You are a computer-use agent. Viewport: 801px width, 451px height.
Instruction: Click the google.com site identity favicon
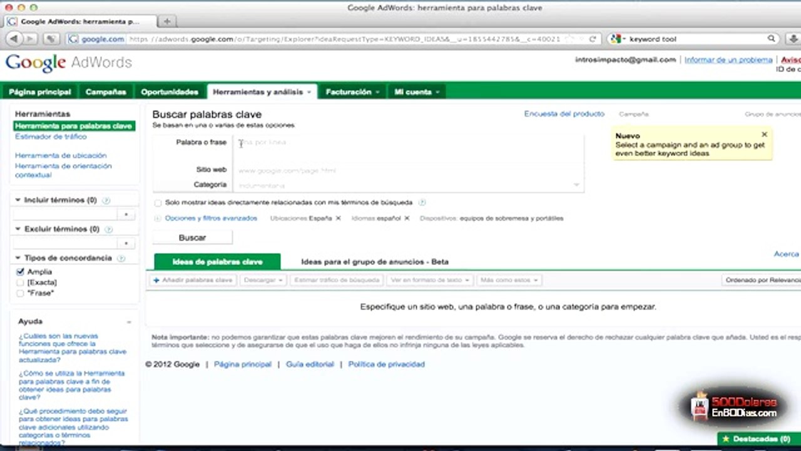(x=73, y=39)
